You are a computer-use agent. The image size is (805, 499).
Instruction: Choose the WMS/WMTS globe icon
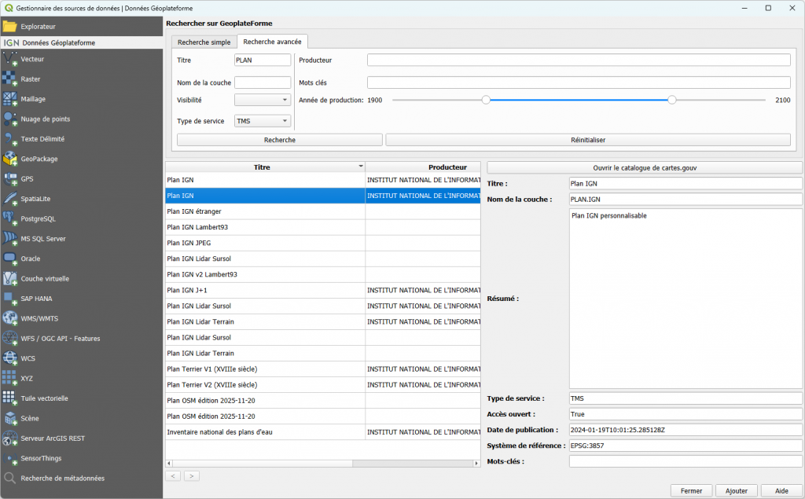(x=10, y=318)
